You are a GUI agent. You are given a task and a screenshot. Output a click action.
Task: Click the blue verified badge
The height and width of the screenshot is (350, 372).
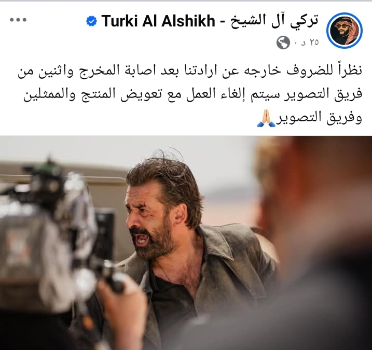point(91,21)
